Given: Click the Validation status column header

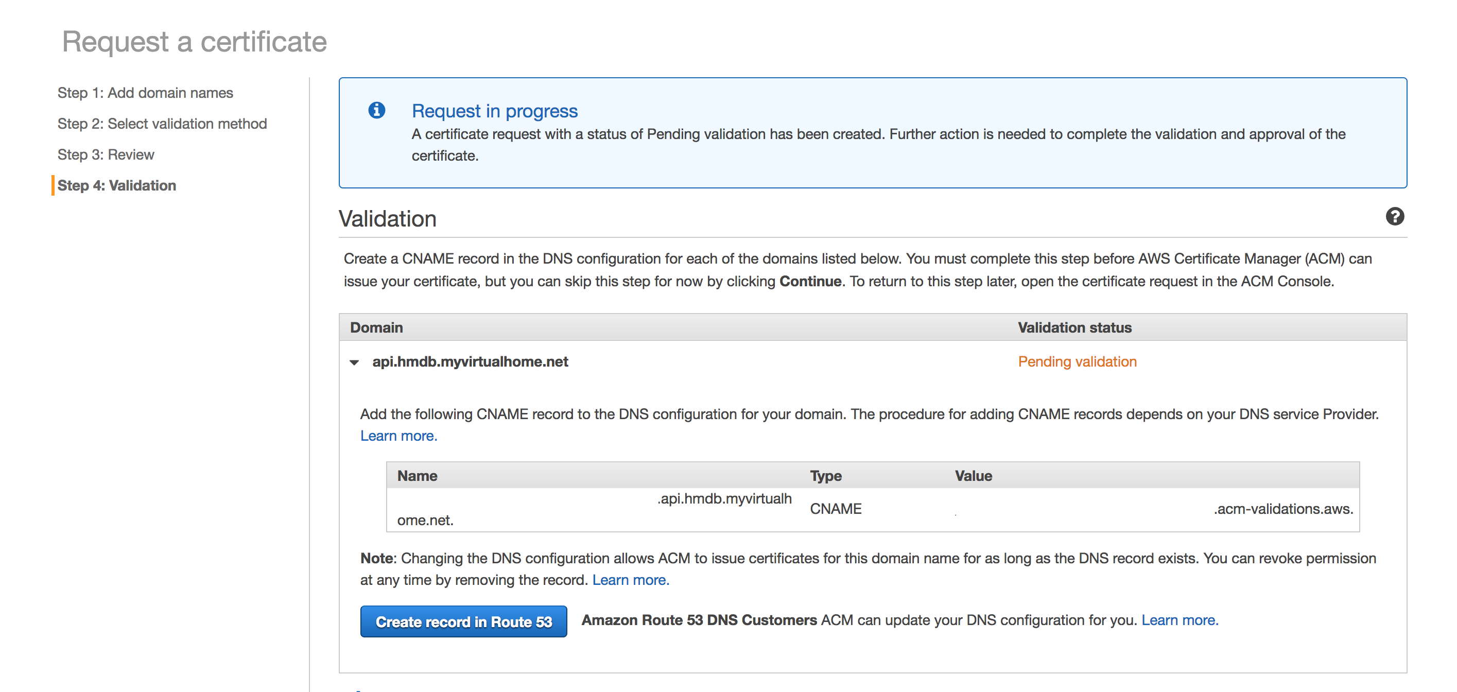Looking at the screenshot, I should (1074, 327).
